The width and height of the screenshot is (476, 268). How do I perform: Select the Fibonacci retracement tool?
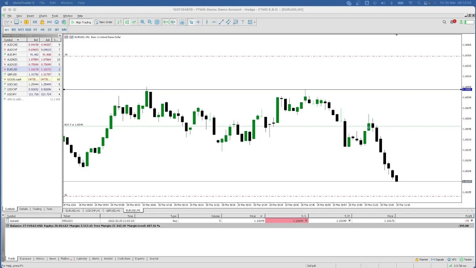click(235, 22)
